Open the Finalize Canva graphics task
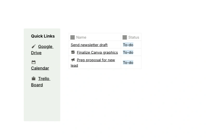The width and height of the screenshot is (208, 140). point(97,52)
